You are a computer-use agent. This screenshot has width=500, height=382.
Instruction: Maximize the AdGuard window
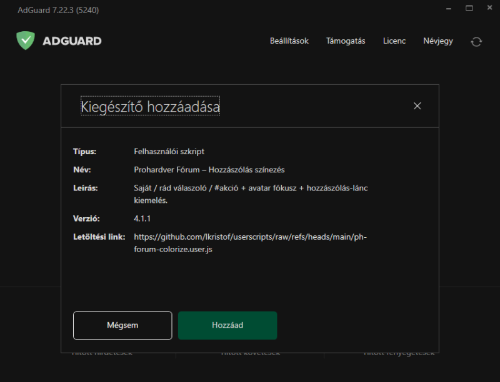coord(469,8)
